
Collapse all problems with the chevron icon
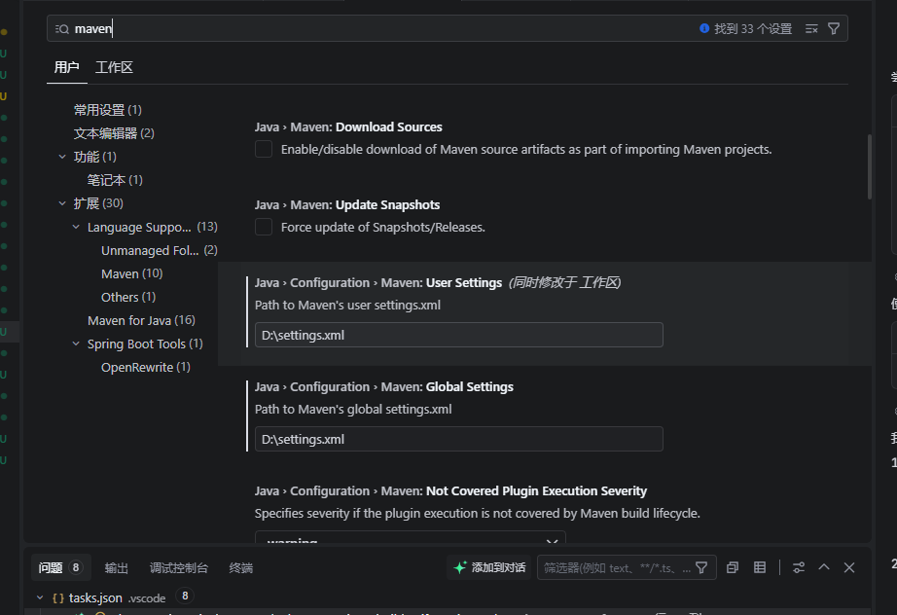point(823,567)
